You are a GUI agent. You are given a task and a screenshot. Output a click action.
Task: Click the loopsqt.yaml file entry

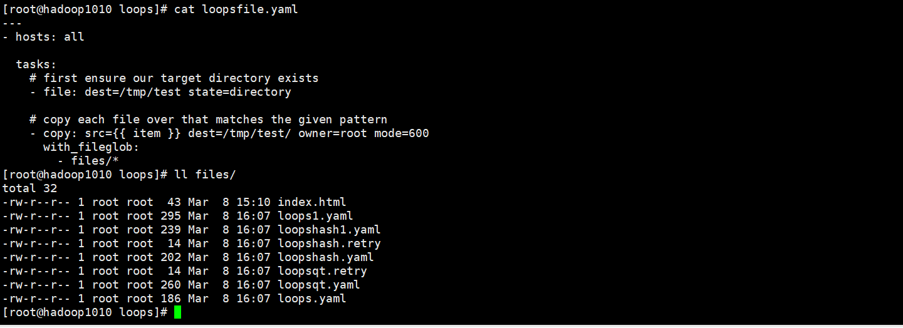click(x=318, y=285)
